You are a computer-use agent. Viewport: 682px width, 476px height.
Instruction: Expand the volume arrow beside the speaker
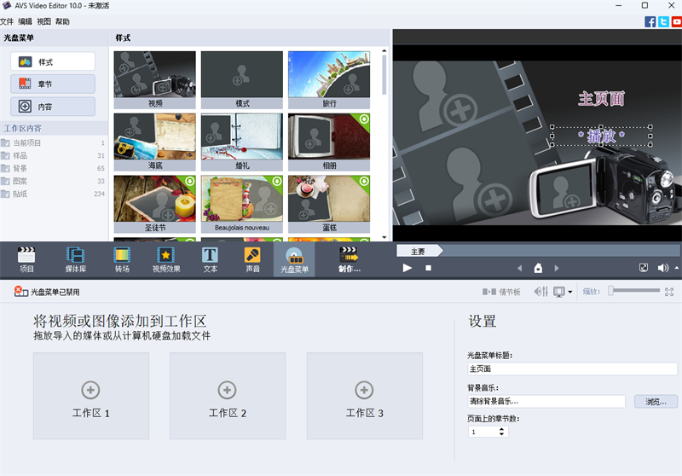(674, 268)
